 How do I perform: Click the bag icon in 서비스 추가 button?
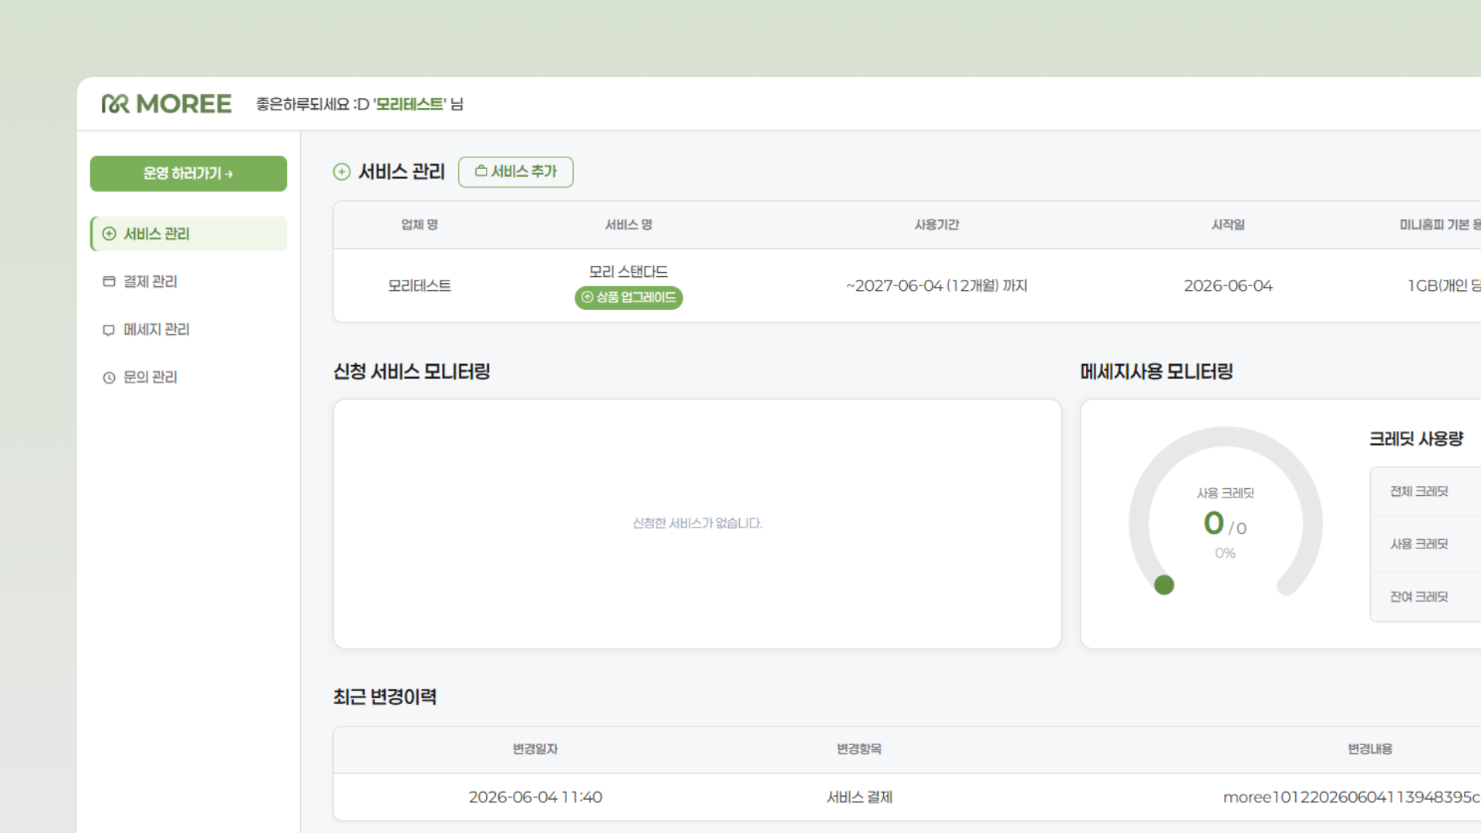tap(481, 171)
